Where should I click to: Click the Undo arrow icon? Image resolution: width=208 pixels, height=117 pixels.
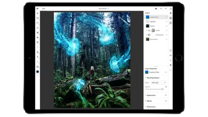pyautogui.click(x=161, y=9)
